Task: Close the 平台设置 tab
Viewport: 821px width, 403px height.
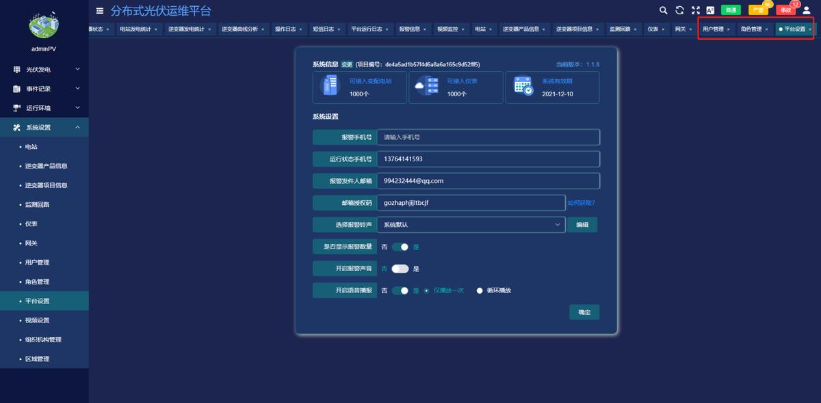Action: 810,29
